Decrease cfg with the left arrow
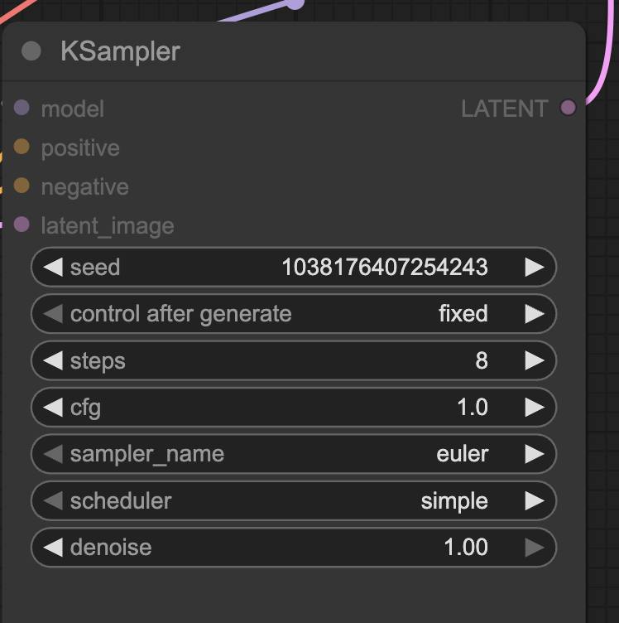The height and width of the screenshot is (623, 619). [53, 408]
